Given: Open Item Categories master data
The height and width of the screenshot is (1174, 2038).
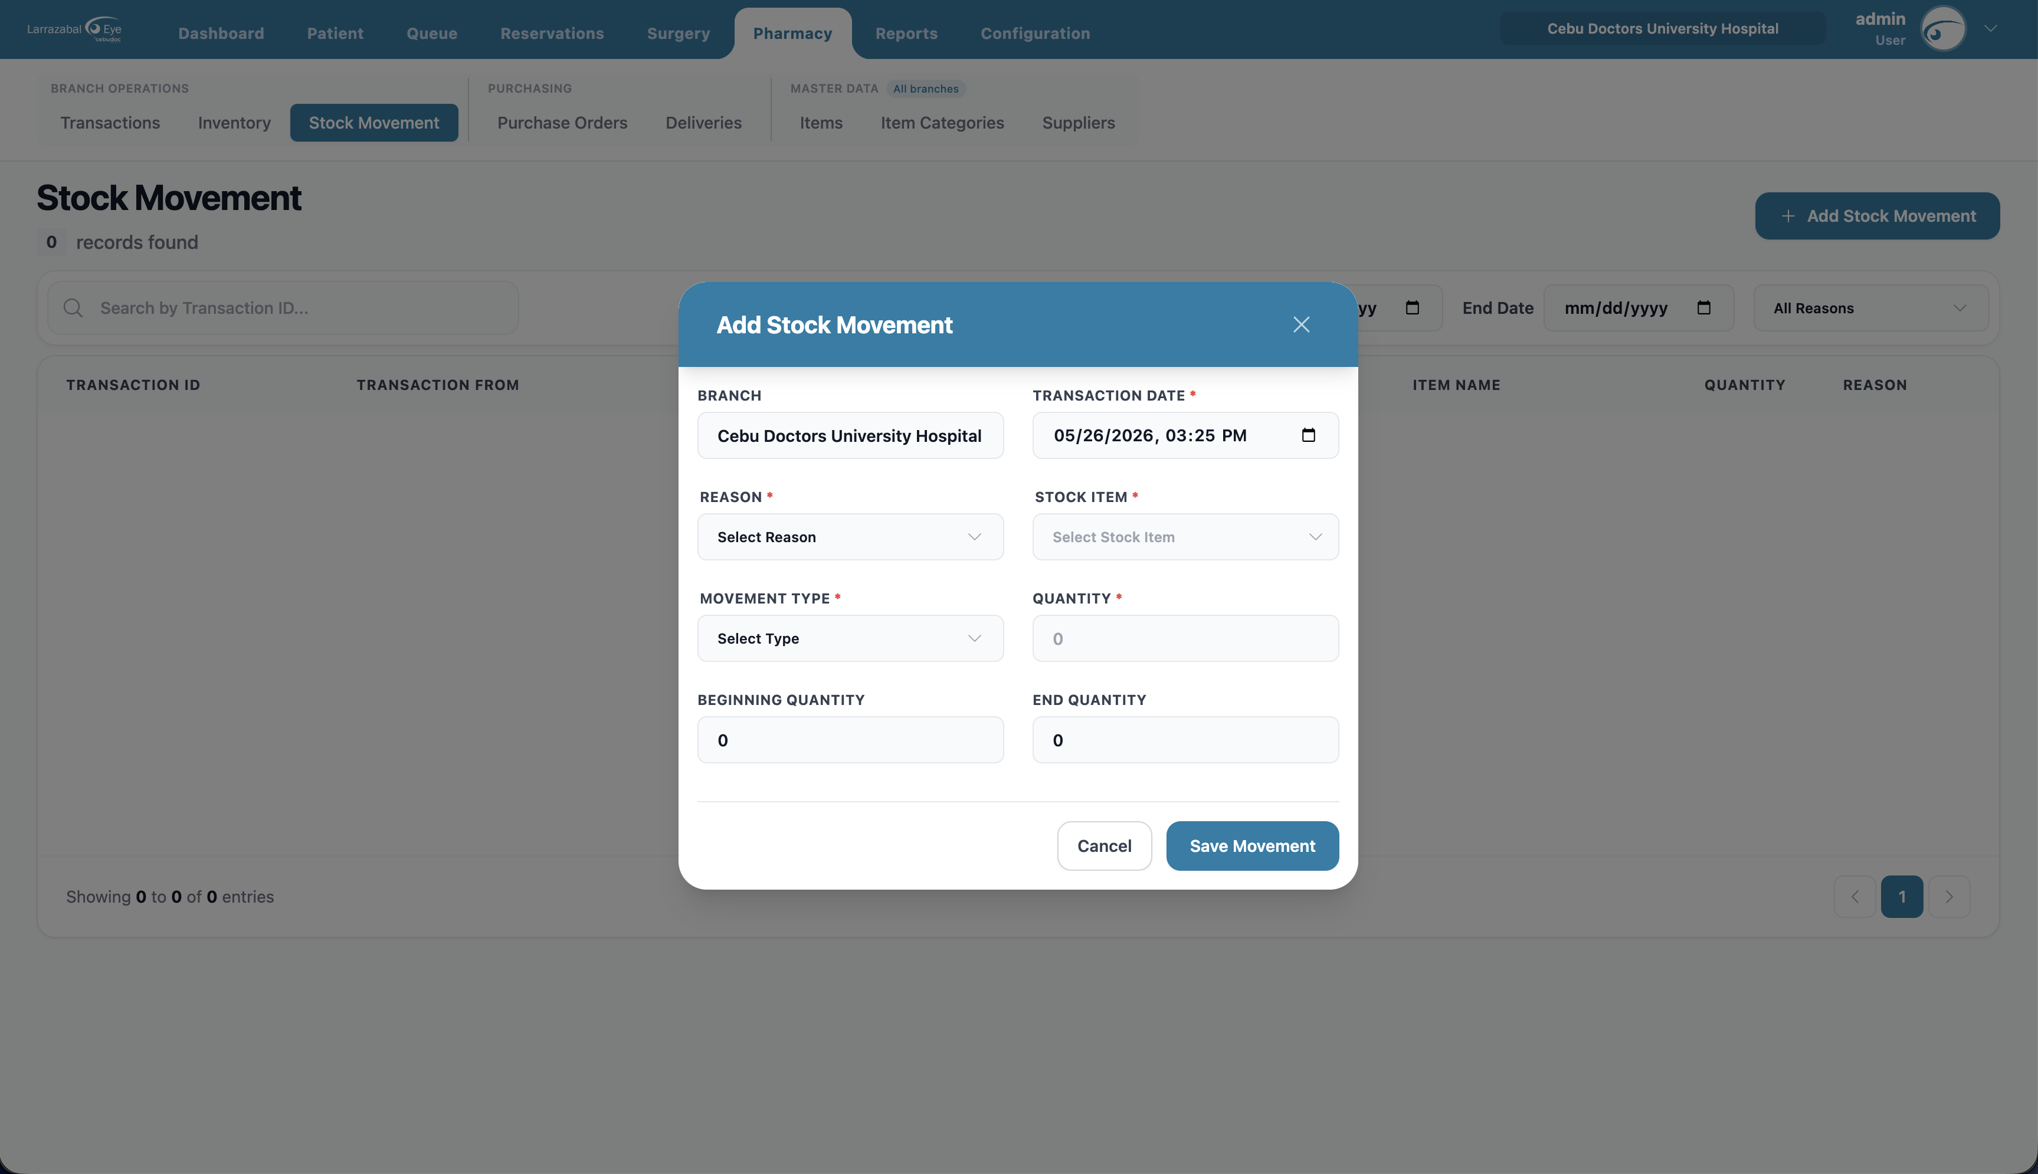Looking at the screenshot, I should click(x=942, y=123).
